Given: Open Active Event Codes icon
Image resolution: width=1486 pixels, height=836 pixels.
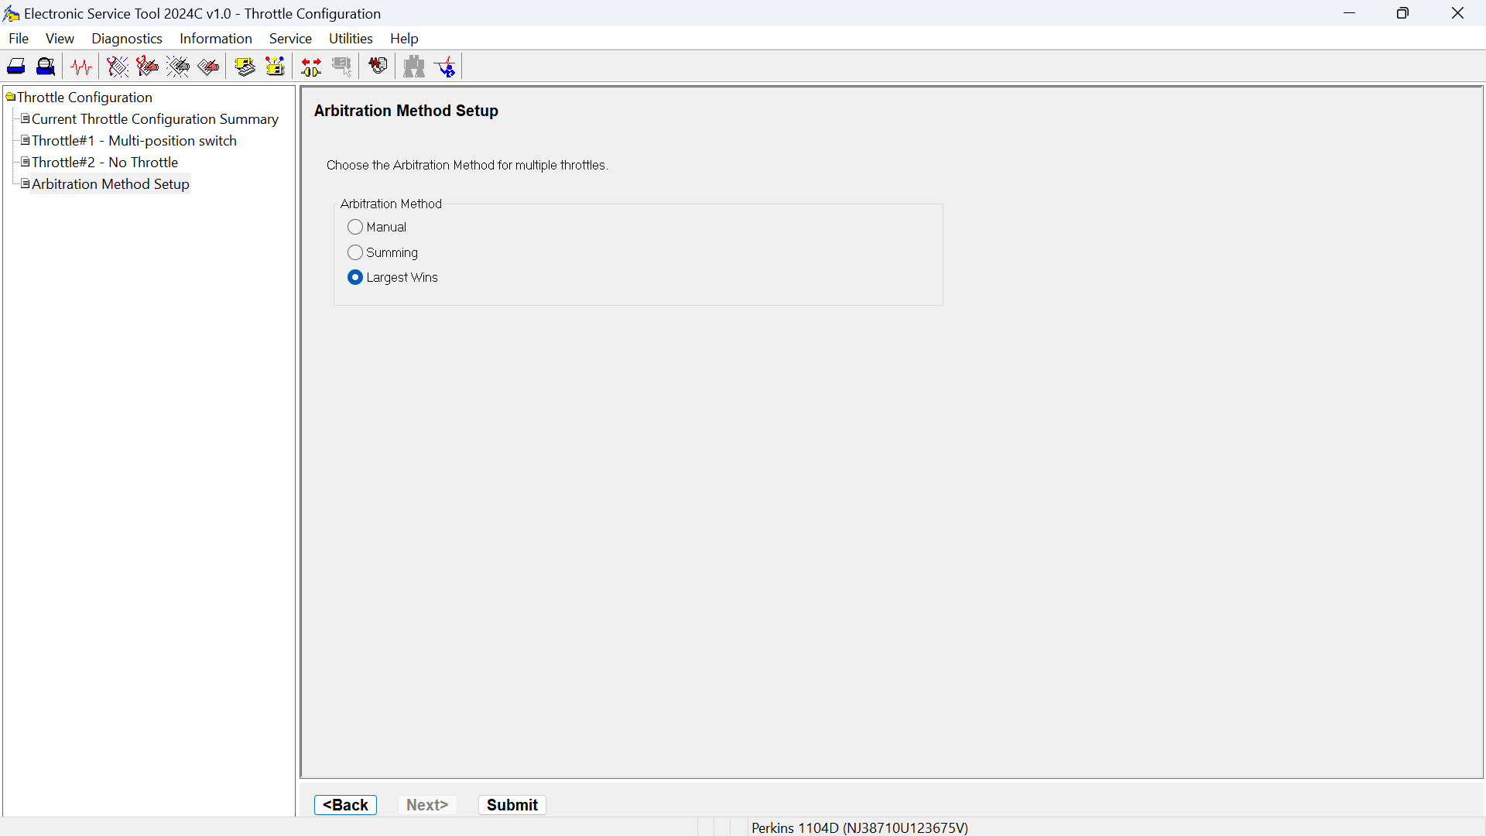Looking at the screenshot, I should 178,67.
